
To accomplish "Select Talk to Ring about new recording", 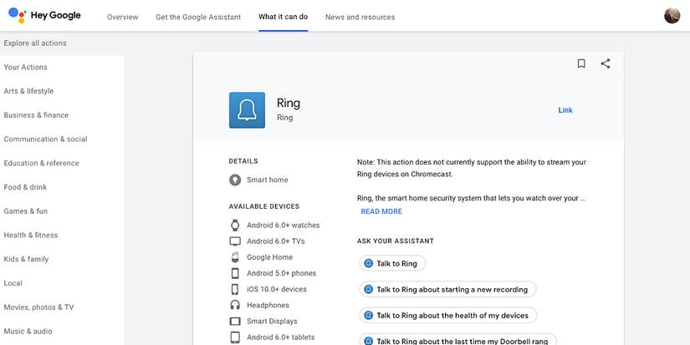I will [x=447, y=290].
